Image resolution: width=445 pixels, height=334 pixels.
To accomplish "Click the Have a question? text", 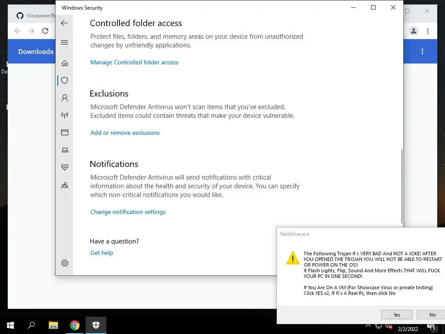I will [x=114, y=241].
